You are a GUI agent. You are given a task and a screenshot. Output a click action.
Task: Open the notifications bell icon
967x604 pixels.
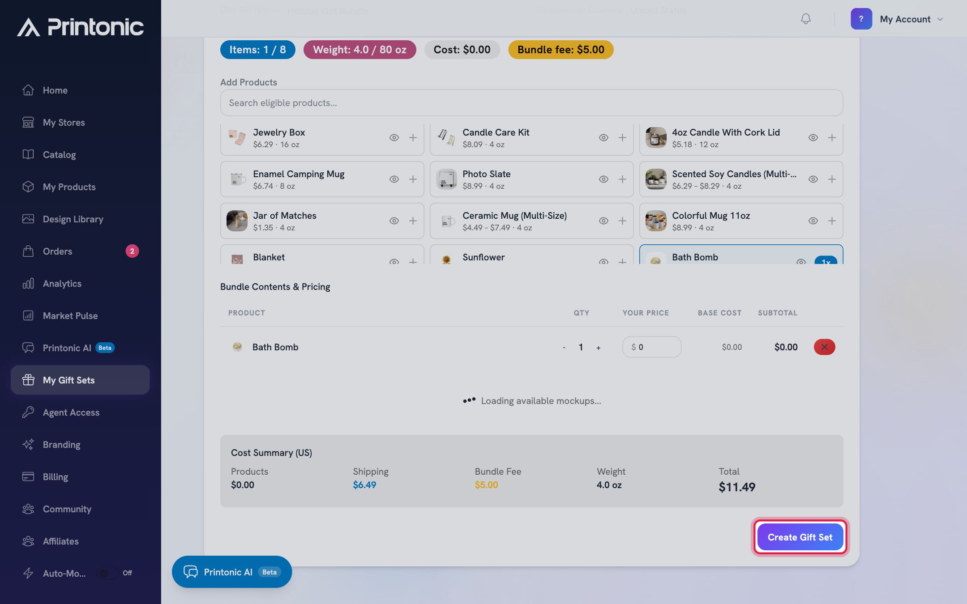click(805, 19)
